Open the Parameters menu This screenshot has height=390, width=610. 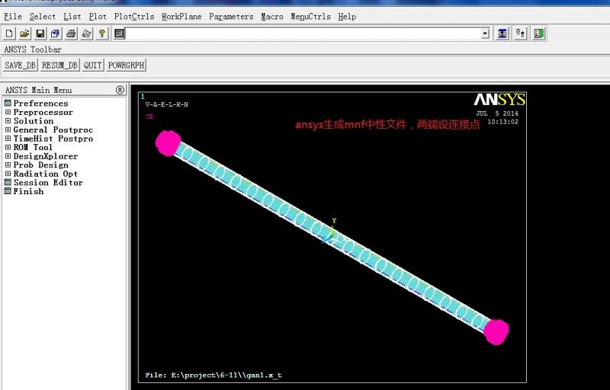pyautogui.click(x=231, y=17)
